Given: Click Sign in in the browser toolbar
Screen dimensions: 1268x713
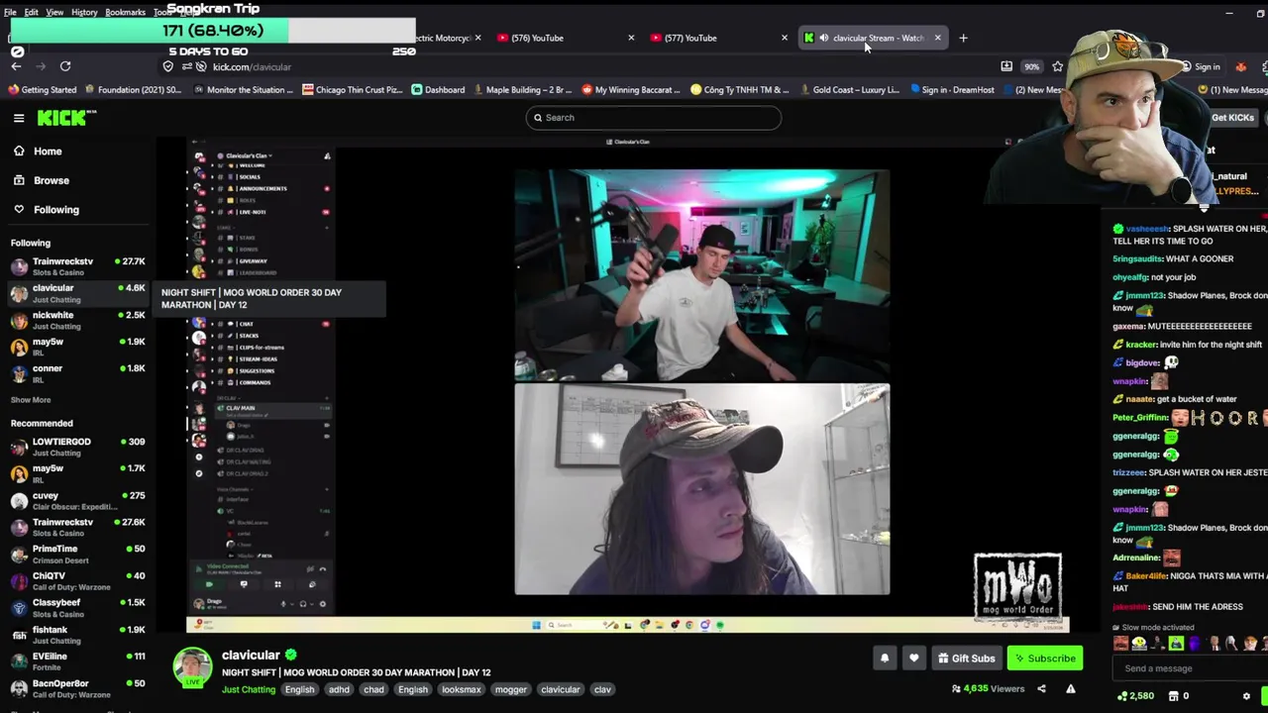Looking at the screenshot, I should click(1200, 66).
